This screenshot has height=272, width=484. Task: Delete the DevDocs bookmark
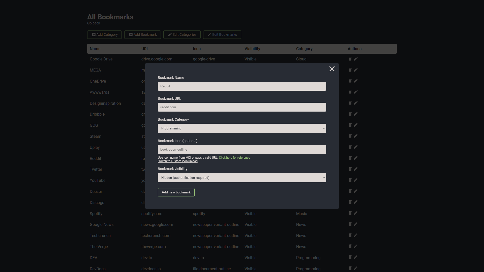tap(350, 268)
